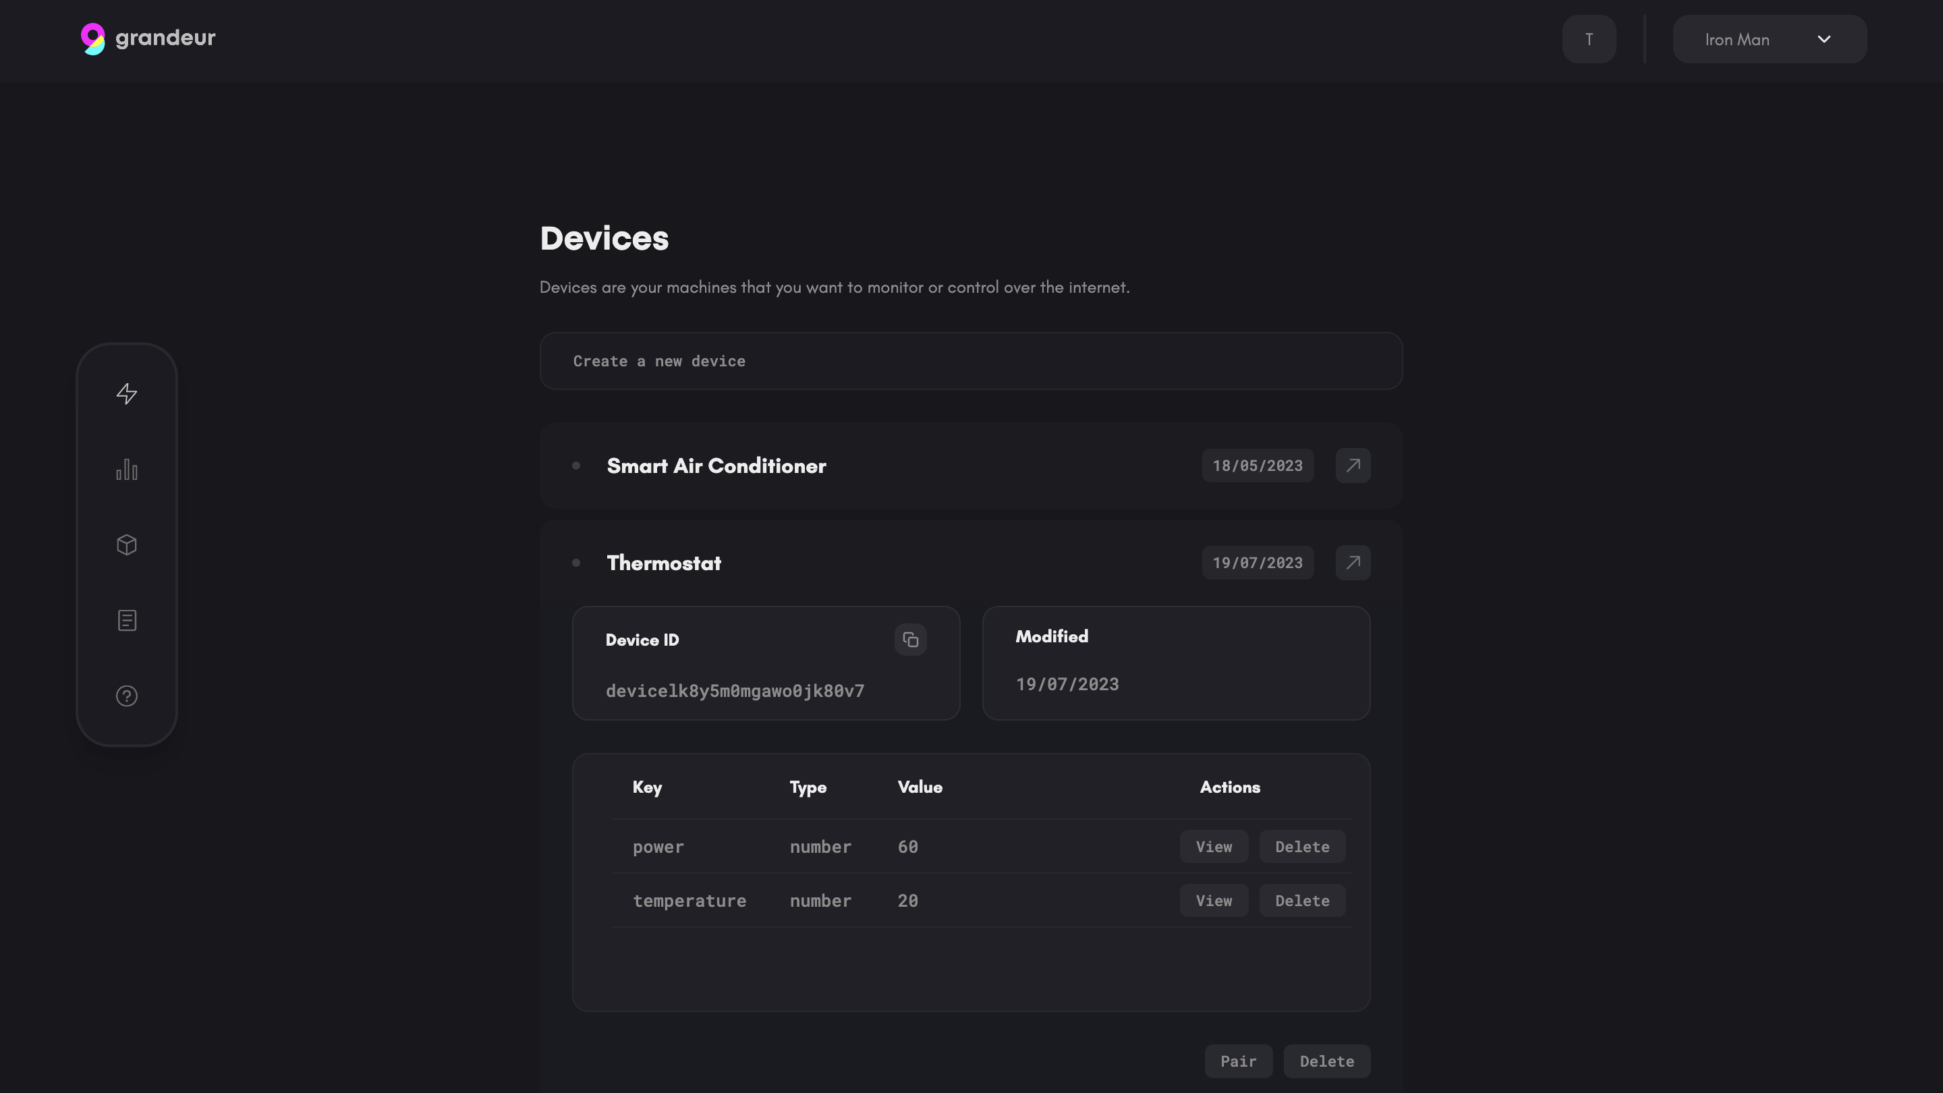The height and width of the screenshot is (1093, 1943).
Task: Click the Create a new device field
Action: [x=971, y=362]
